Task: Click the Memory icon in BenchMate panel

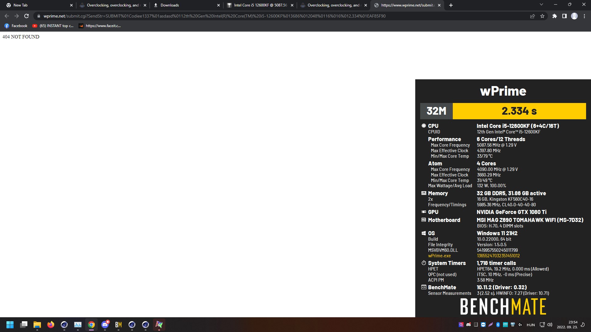Action: (424, 193)
